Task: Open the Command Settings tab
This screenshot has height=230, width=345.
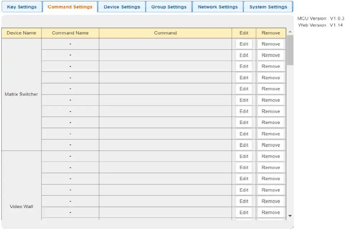Action: pos(70,7)
